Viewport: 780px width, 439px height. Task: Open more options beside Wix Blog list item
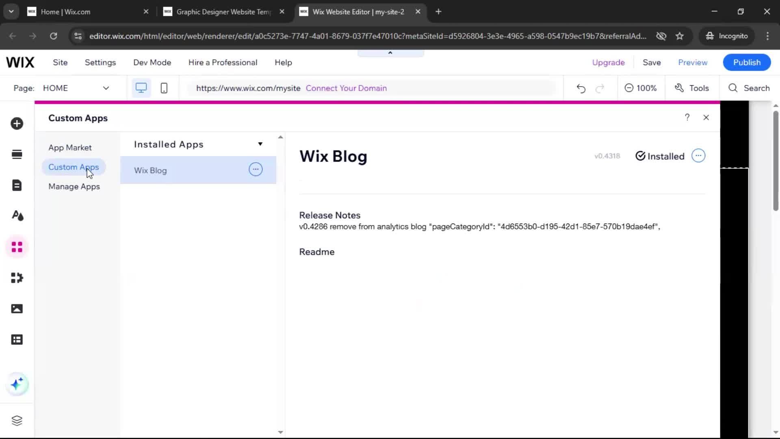coord(256,170)
